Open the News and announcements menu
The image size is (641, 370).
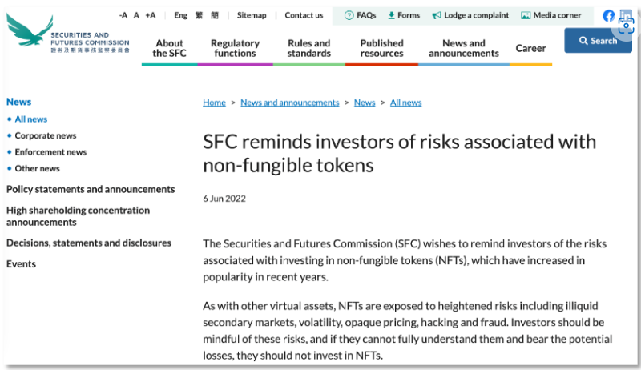464,48
